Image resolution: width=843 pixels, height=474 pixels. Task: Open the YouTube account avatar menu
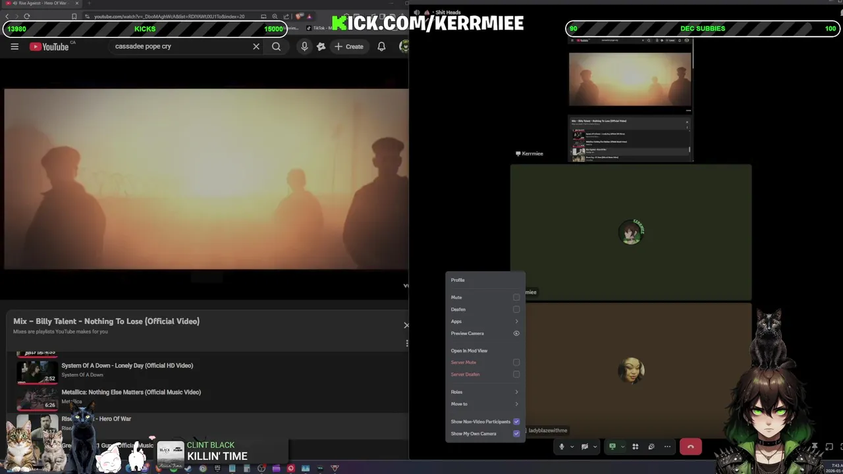pos(404,47)
